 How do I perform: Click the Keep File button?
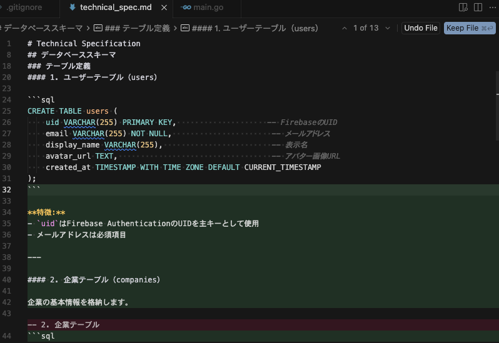pyautogui.click(x=470, y=28)
